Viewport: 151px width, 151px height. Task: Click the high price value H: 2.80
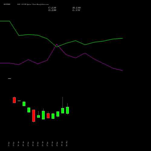tap(76, 8)
